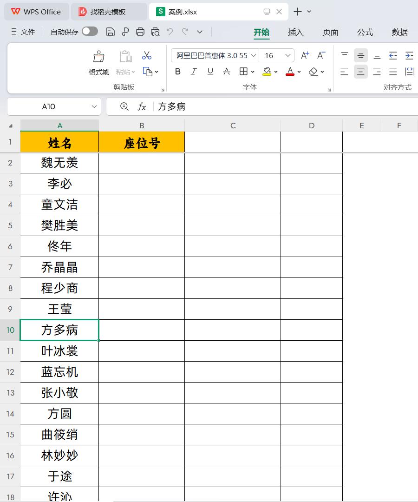This screenshot has height=502, width=418.
Task: Toggle the 自动保存 auto-save switch
Action: (x=90, y=32)
